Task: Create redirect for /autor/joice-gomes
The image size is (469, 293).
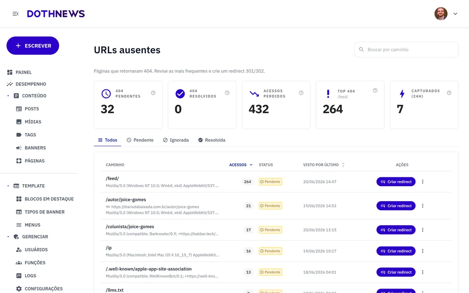Action: pos(396,206)
